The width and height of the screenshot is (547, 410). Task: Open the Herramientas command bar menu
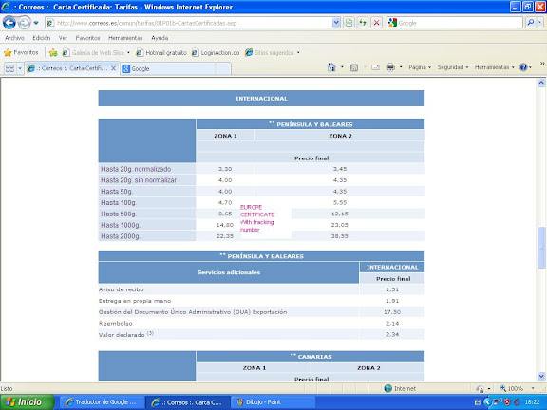pos(495,67)
